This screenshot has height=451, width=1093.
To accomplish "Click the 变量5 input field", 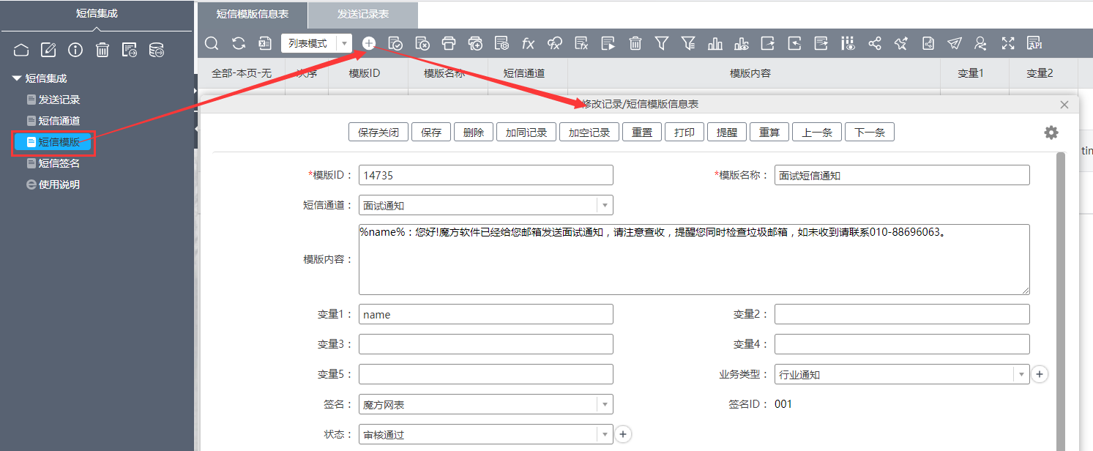I will (x=486, y=374).
